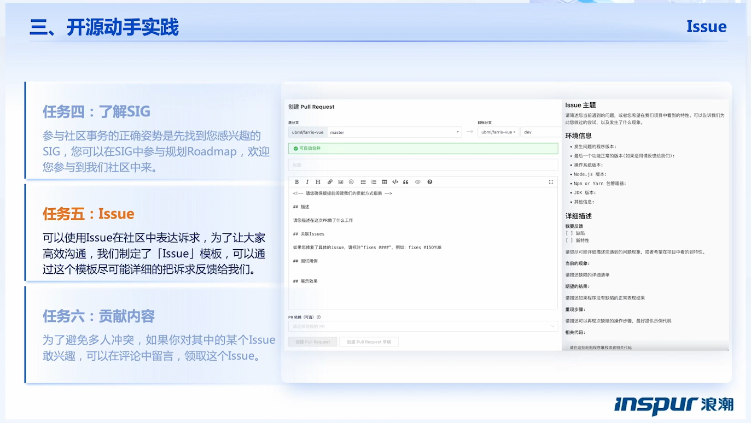Expand 请选择依赖的 PR dropdown
The height and width of the screenshot is (423, 751).
coord(423,326)
